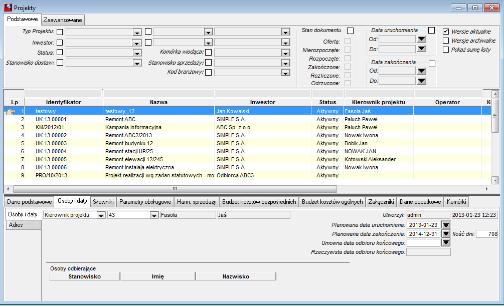
Task: Select project UK.13.00004 row
Action: 248,152
